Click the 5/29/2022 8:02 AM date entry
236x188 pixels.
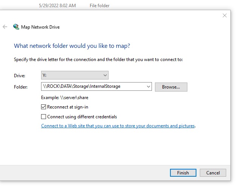57,6
